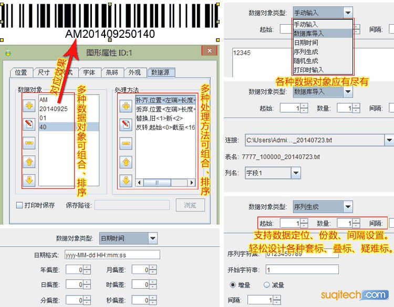Image resolution: width=394 pixels, height=307 pixels.
Task: Expand the 列名 字段1 dropdown
Action: click(x=296, y=173)
